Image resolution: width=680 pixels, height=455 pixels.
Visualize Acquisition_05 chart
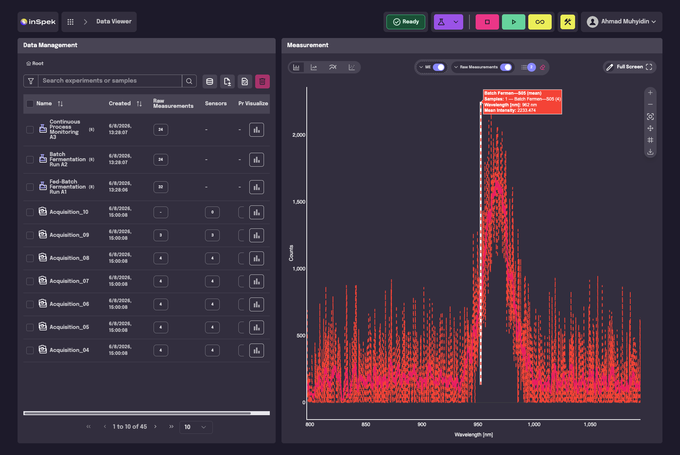[x=257, y=327]
